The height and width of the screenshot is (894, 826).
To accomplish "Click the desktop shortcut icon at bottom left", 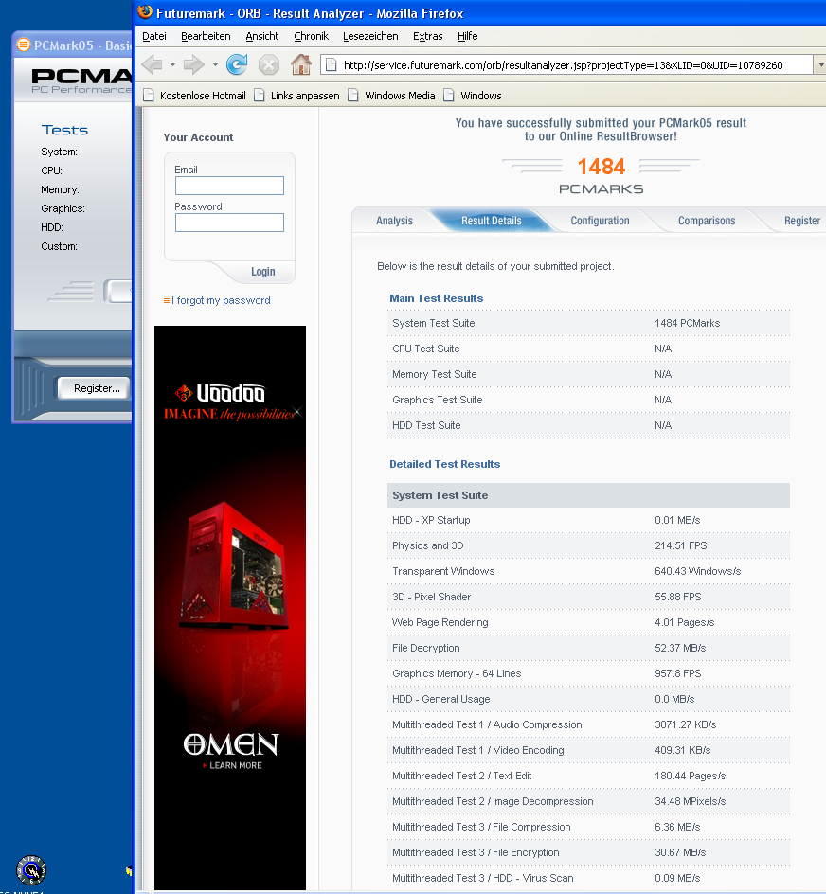I will tap(31, 870).
